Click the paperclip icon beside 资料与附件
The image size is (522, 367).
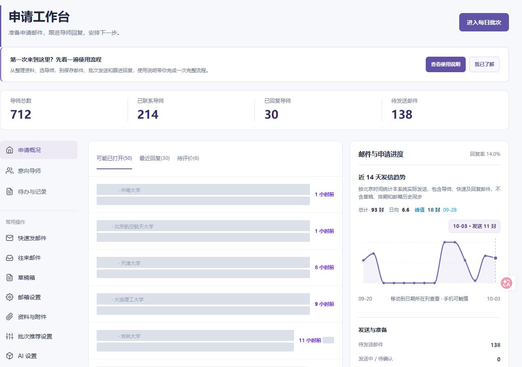9,317
